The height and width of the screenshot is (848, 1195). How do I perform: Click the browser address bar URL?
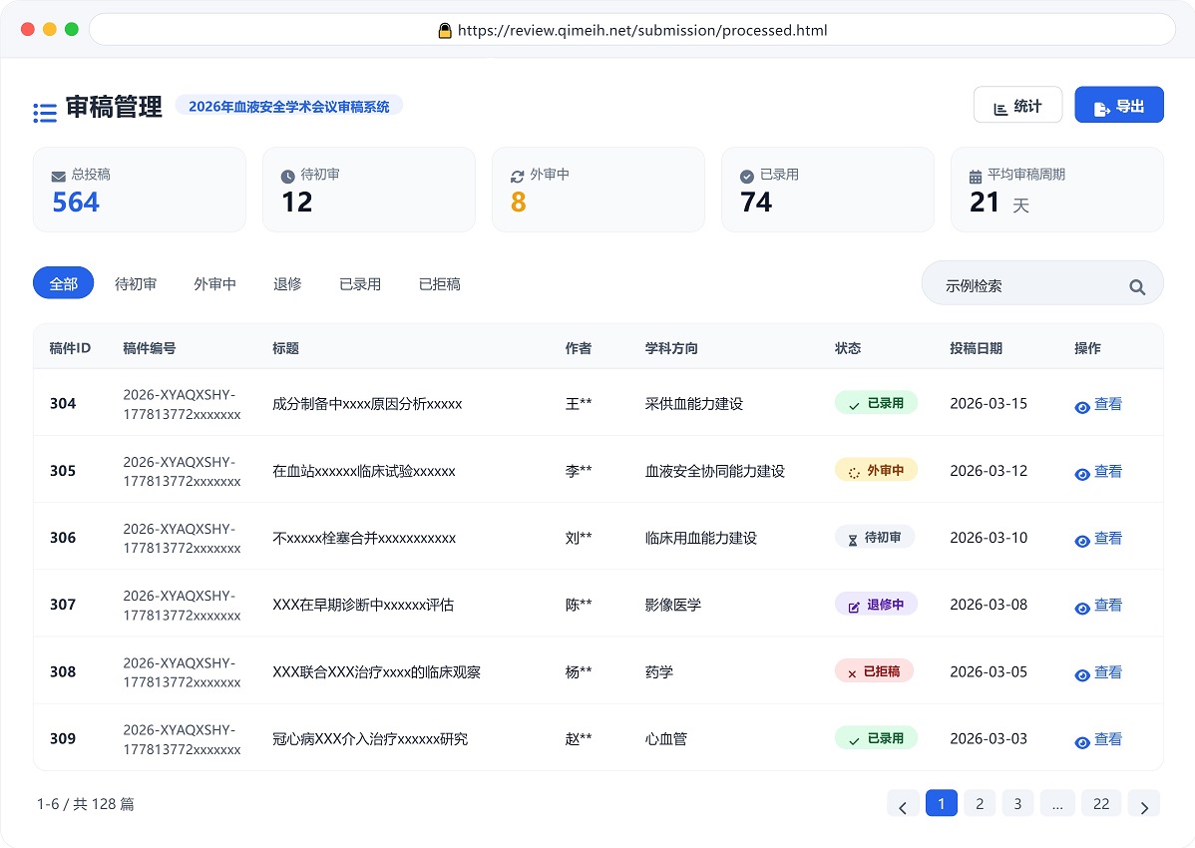coord(642,31)
